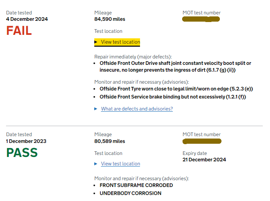Open the What are defects and advisories link
270x201 pixels.
point(137,109)
